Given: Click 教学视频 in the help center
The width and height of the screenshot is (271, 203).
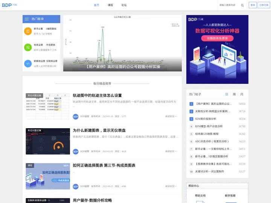Looking at the screenshot, I should coord(230,195).
